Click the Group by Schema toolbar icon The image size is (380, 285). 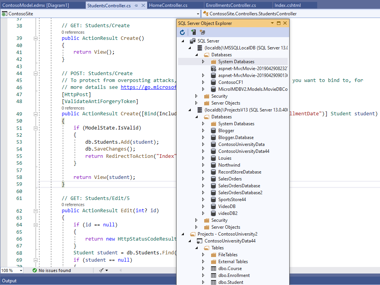(x=202, y=32)
